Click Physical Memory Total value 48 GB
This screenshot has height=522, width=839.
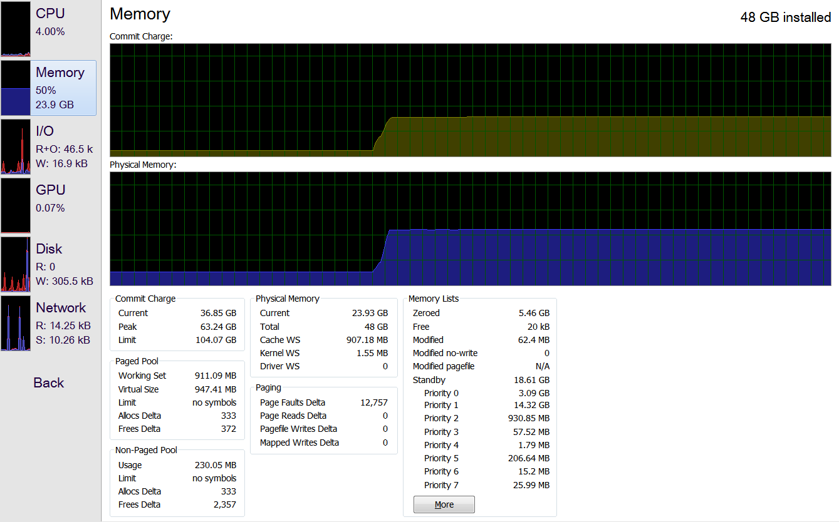pos(375,327)
